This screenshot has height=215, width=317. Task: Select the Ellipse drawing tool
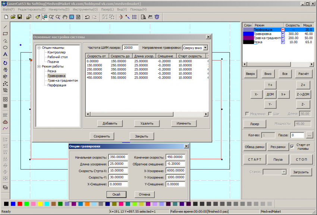pos(5,48)
